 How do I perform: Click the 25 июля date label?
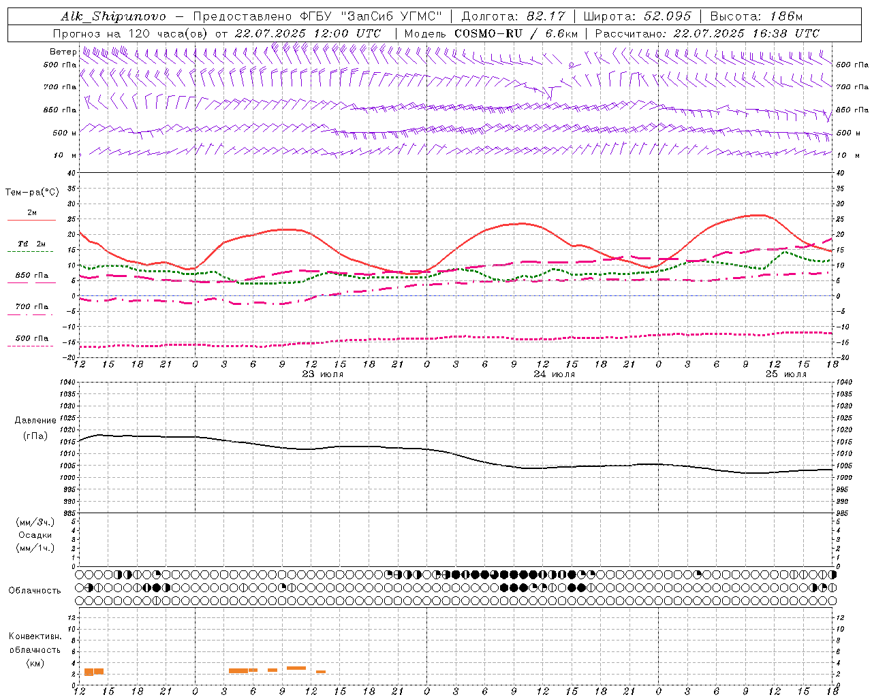(x=786, y=374)
